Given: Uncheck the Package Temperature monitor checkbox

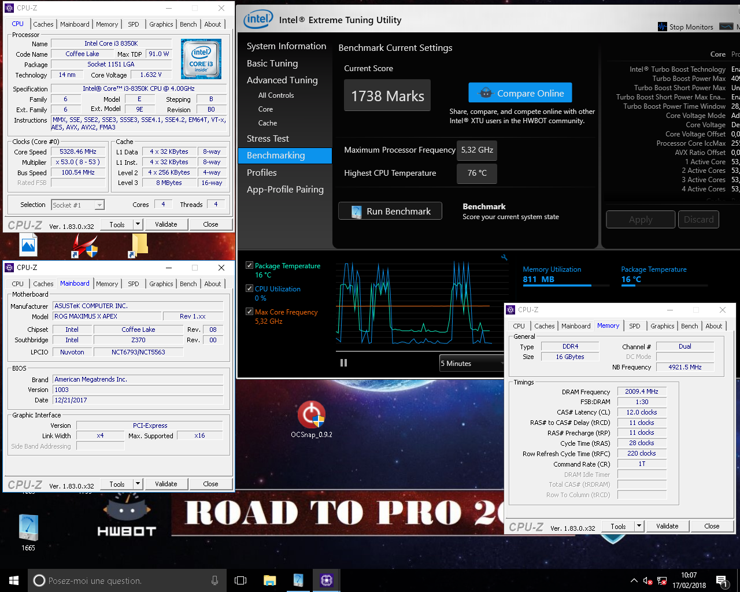Looking at the screenshot, I should click(x=249, y=265).
